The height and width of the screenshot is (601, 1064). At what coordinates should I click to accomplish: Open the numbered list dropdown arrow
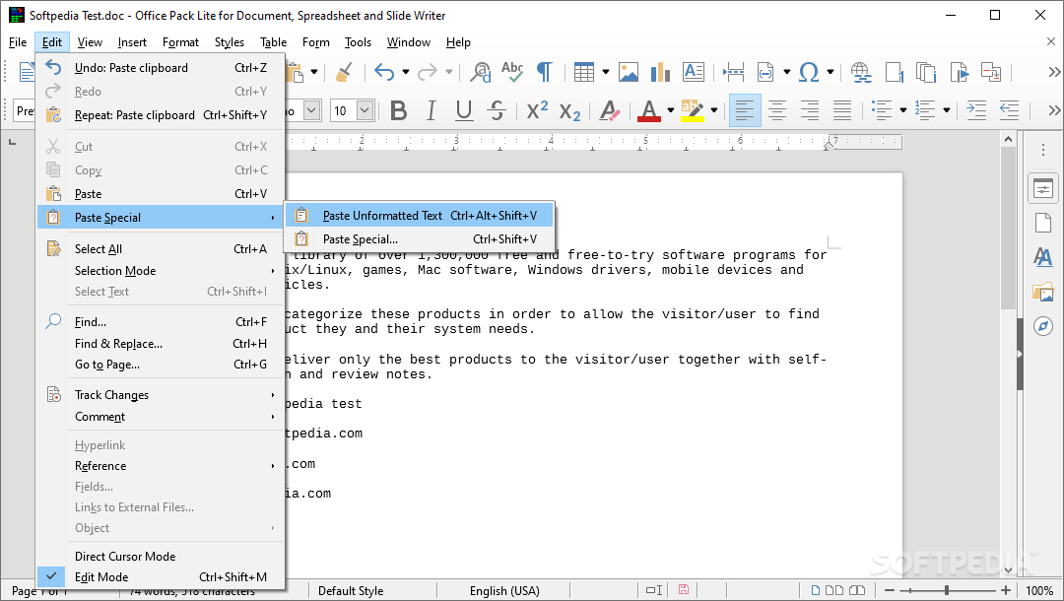pos(947,110)
